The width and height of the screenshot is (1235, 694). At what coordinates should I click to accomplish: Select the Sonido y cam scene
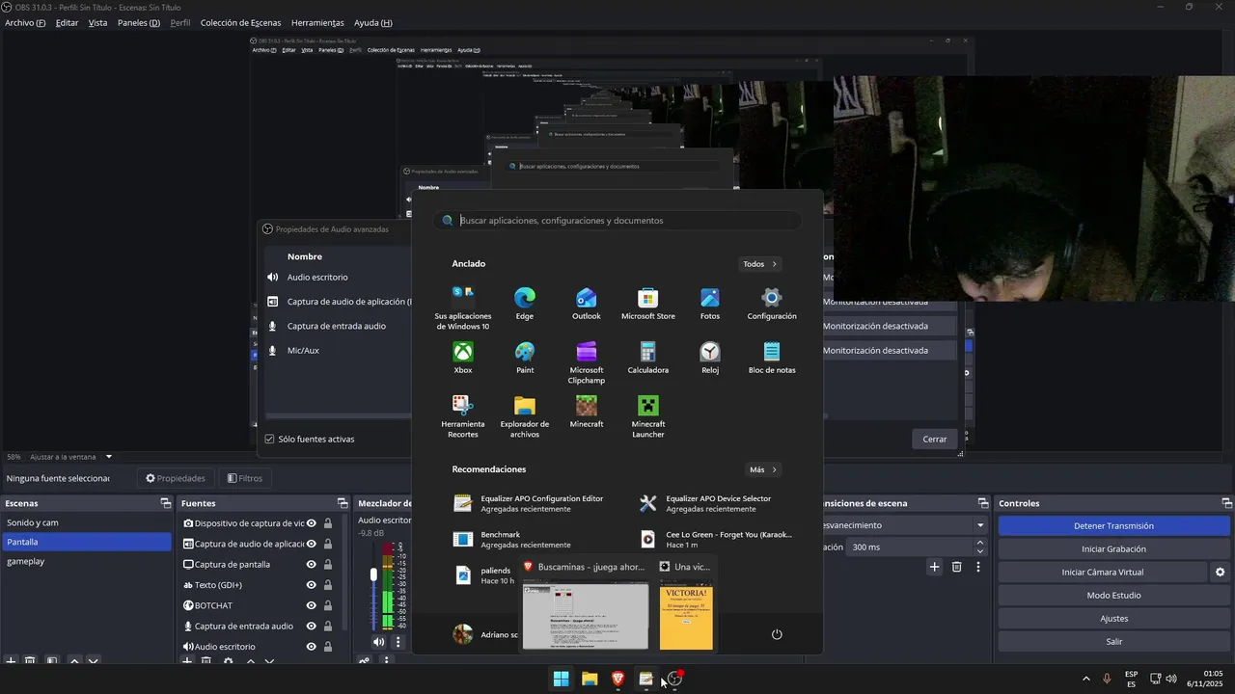click(87, 522)
